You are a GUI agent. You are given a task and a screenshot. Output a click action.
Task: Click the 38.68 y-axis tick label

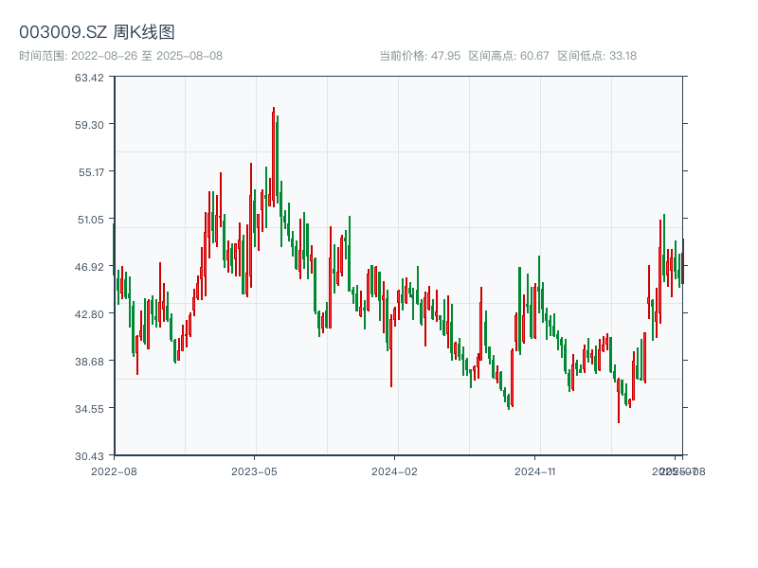click(x=90, y=361)
